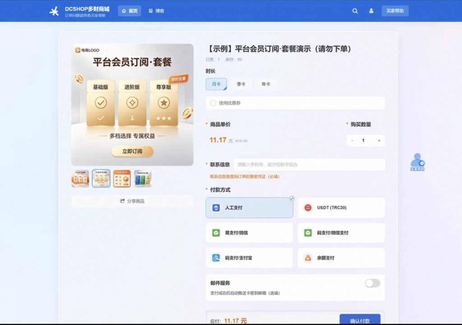Click the green icon of 易支付/微信

tap(216, 233)
